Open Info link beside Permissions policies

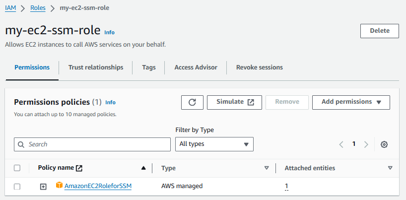(110, 102)
